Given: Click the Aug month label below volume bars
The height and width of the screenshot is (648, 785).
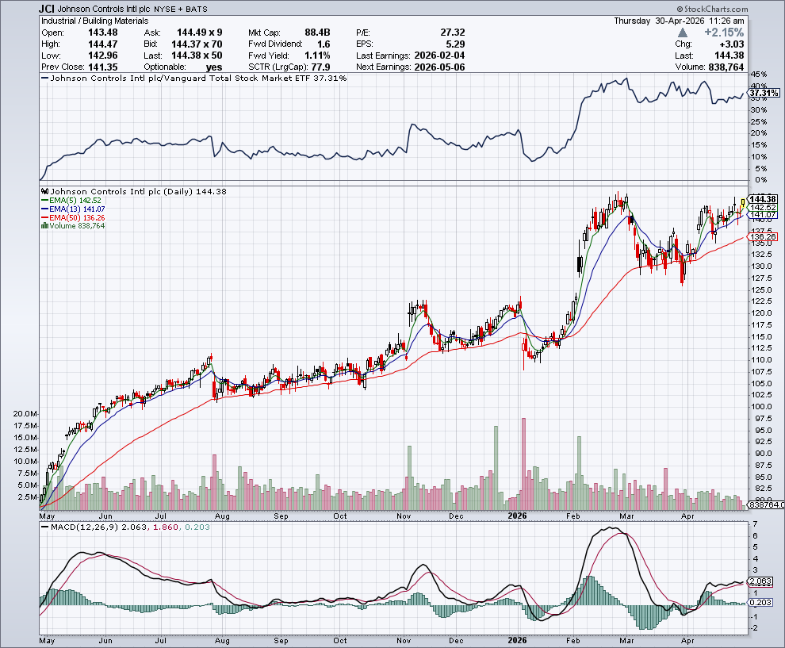Looking at the screenshot, I should tap(222, 516).
